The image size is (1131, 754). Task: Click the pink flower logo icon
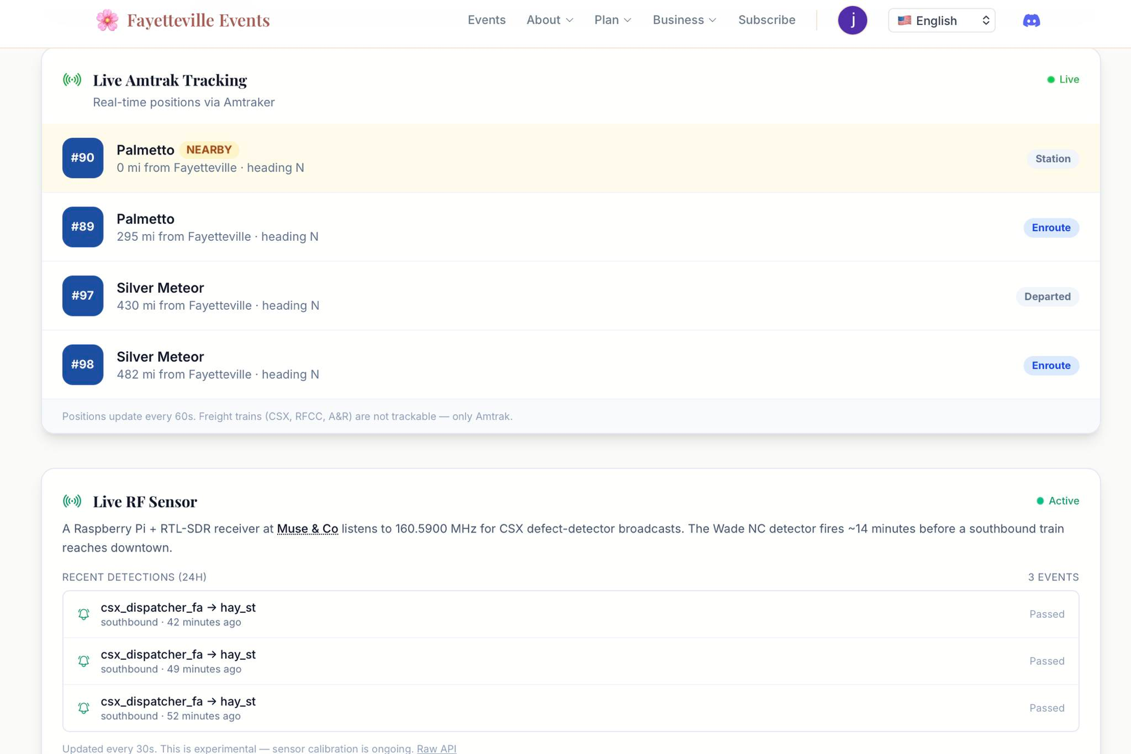point(107,20)
